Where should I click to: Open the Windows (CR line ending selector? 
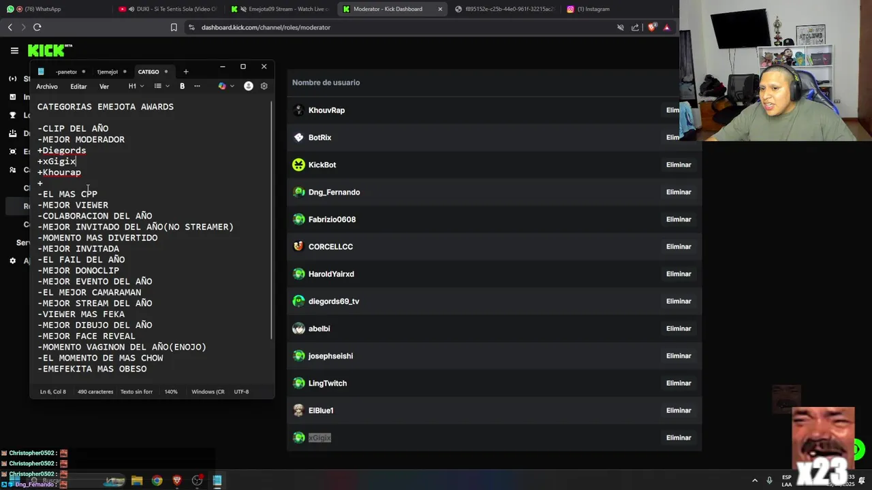coord(208,392)
